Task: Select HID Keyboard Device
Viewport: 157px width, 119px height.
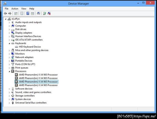Action: pos(30,47)
